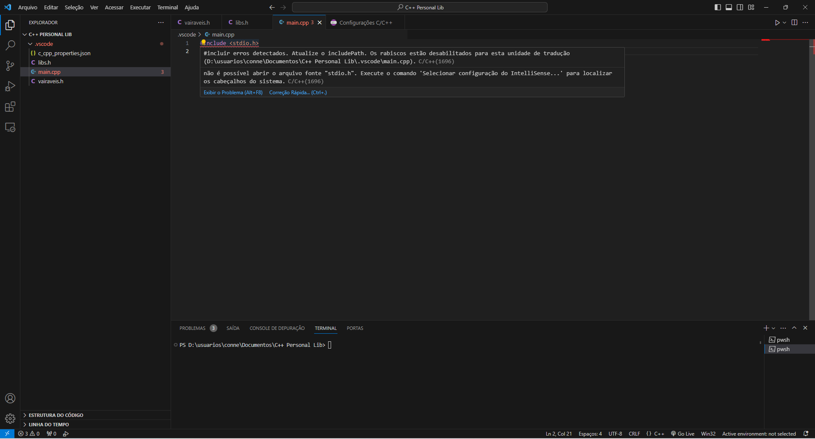
Task: Open libs.h file in explorer tree
Action: 96,62
